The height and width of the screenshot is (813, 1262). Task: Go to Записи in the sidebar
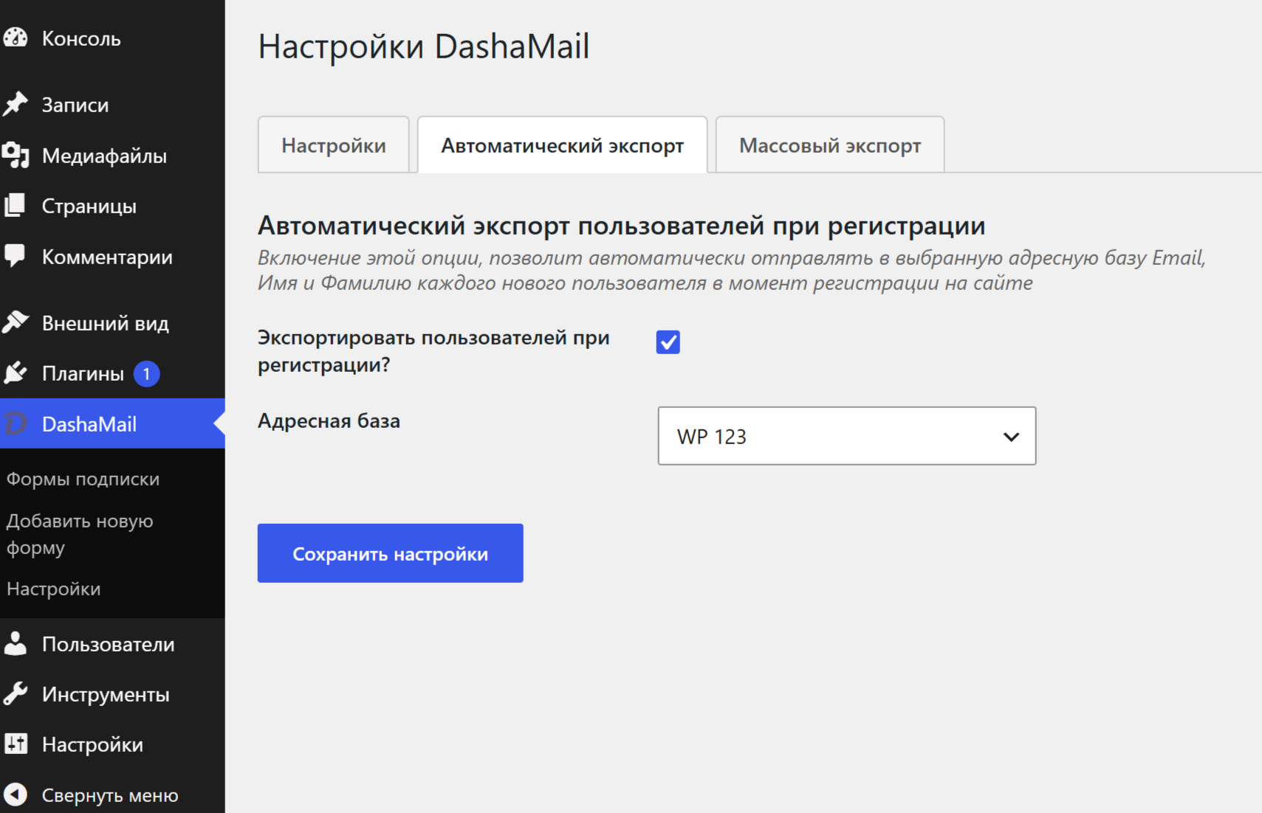[112, 105]
